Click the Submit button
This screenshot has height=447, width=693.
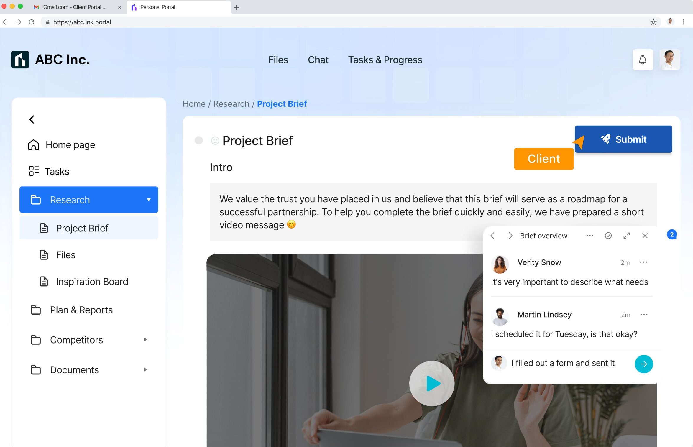(x=623, y=139)
